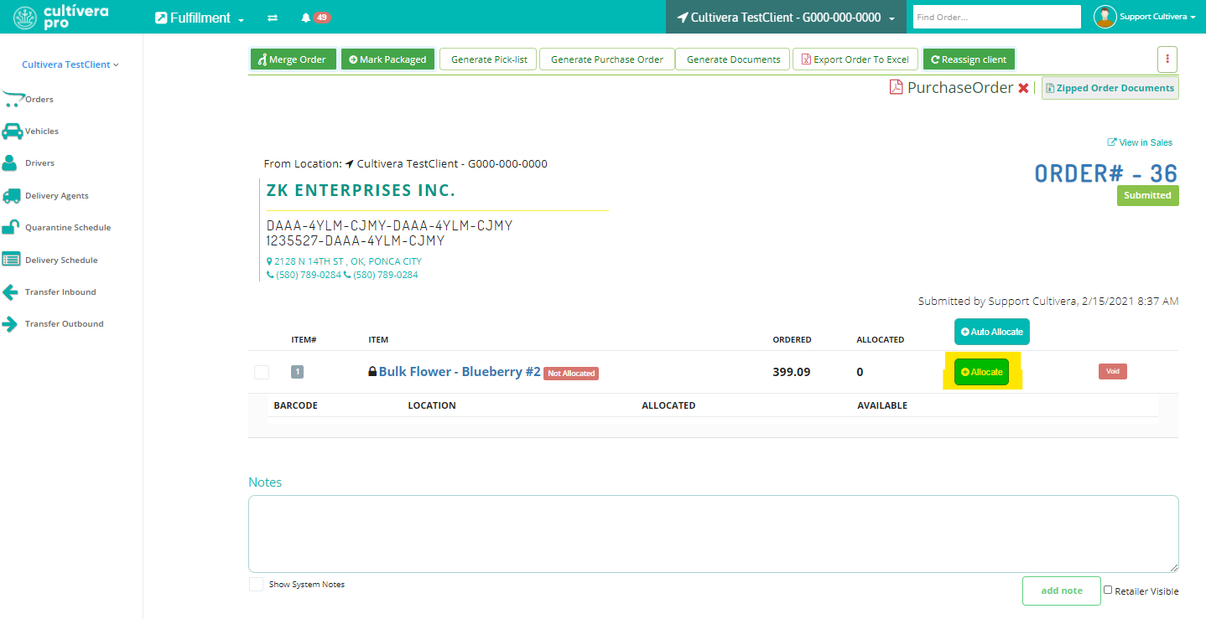Open the PurchaseOrder PDF document
1206x619 pixels.
pyautogui.click(x=960, y=87)
